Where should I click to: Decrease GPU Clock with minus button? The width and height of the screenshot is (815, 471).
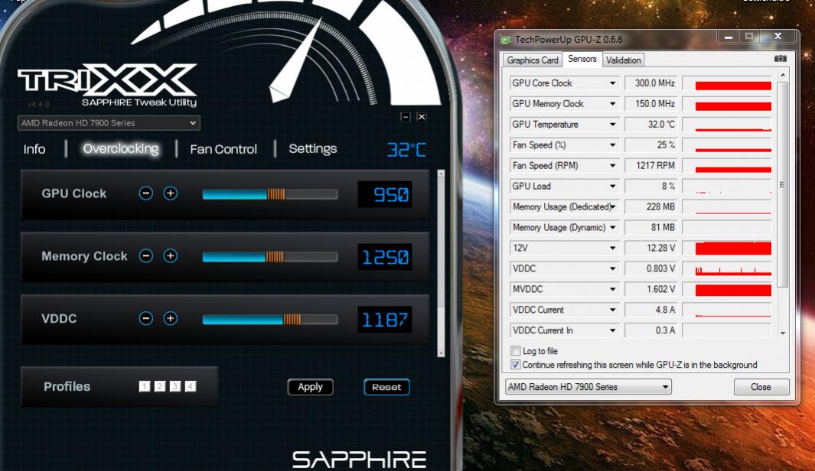[146, 193]
